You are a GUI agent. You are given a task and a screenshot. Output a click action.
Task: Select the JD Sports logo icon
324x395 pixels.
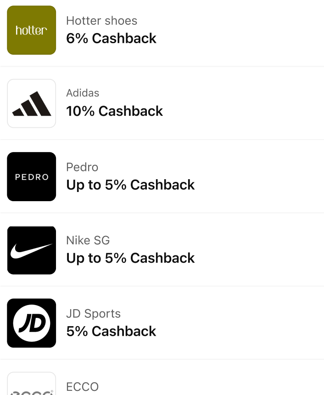[31, 323]
